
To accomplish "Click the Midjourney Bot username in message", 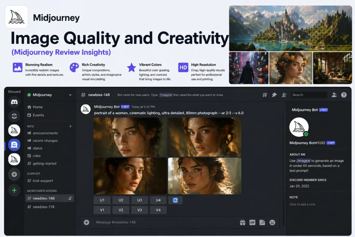I will tap(107, 107).
